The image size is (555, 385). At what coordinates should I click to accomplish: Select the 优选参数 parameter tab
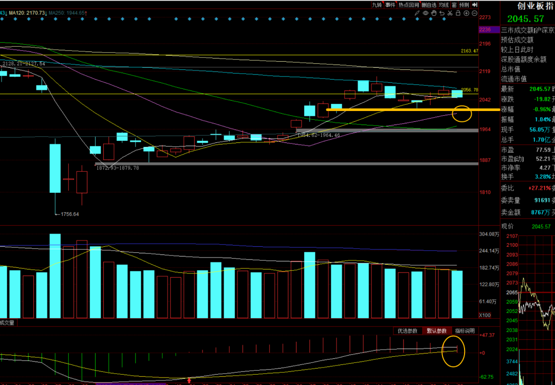point(408,331)
